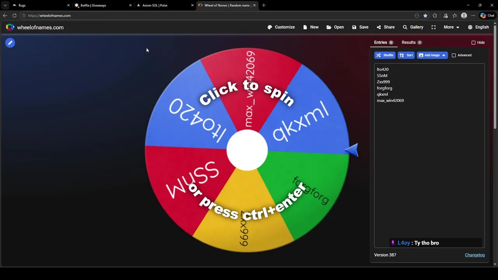Change language via English button
Screen dimensions: 498x280
tap(478, 27)
